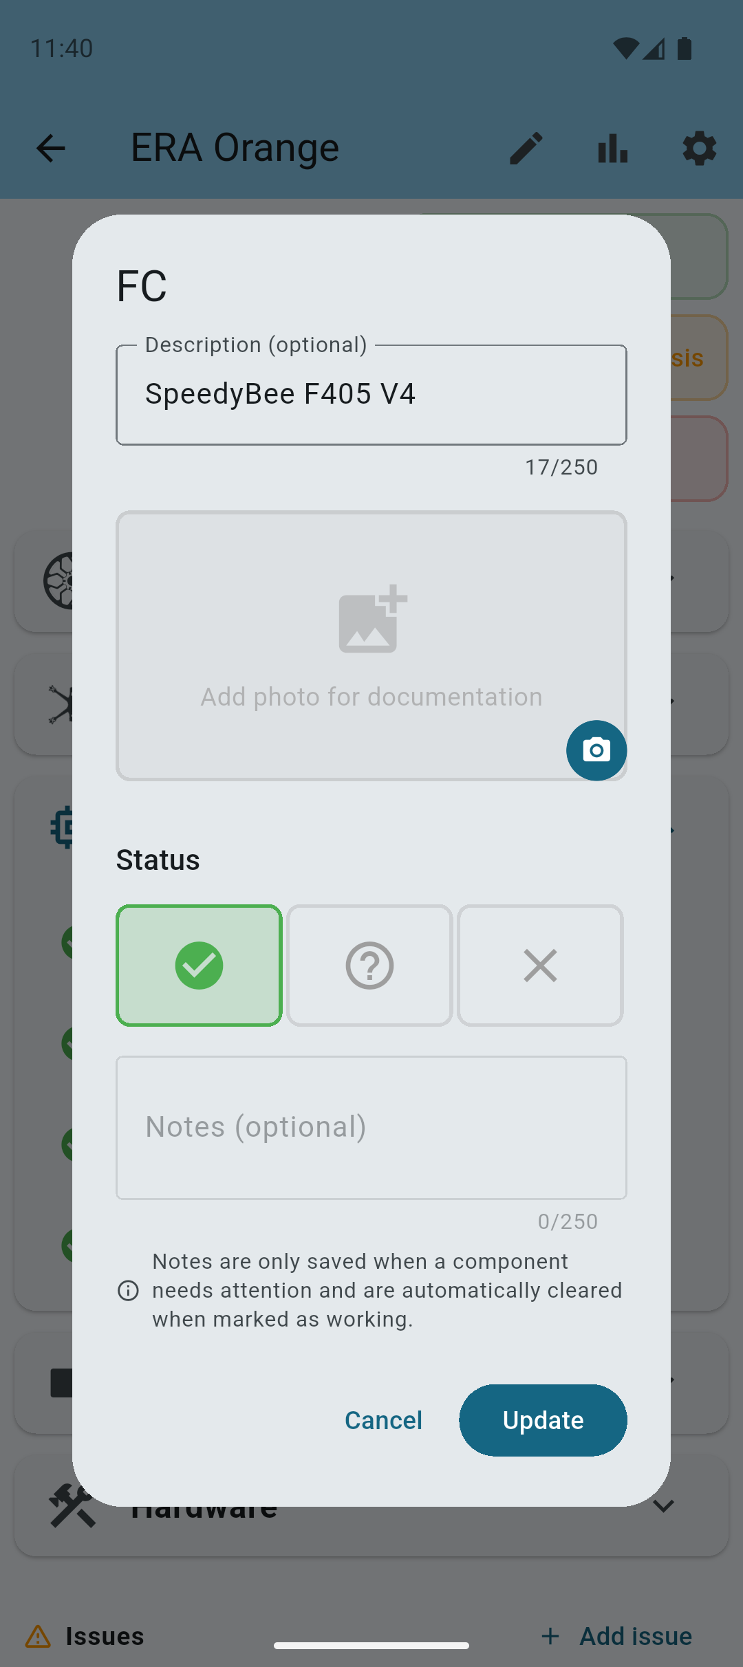Click the Update button
The height and width of the screenshot is (1667, 743).
coord(543,1420)
